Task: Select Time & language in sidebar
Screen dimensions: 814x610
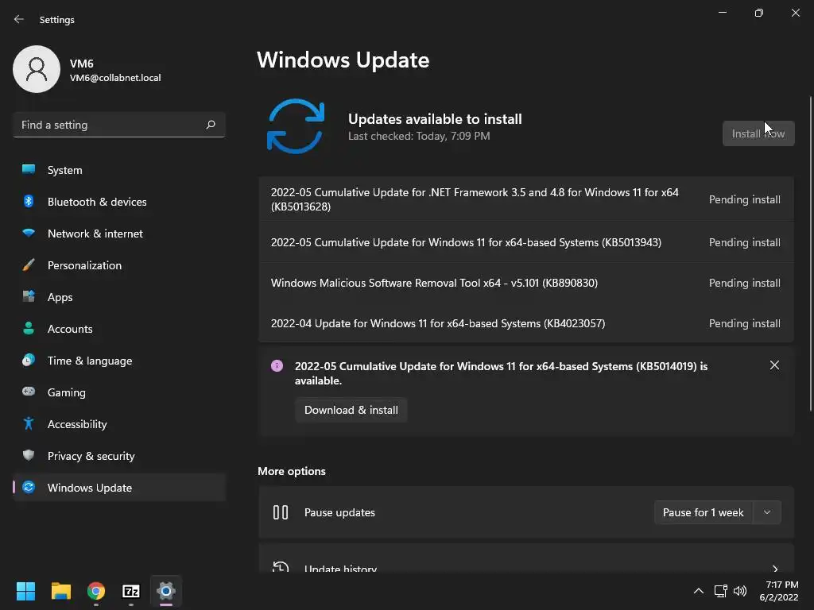Action: tap(119, 360)
